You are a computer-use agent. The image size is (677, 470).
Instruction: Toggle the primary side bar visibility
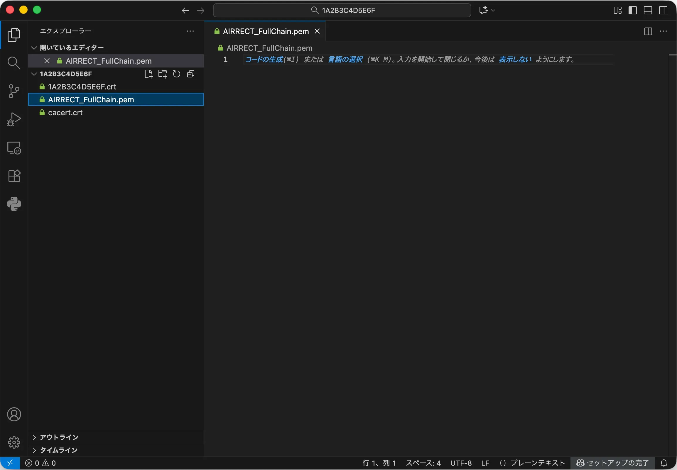point(632,10)
